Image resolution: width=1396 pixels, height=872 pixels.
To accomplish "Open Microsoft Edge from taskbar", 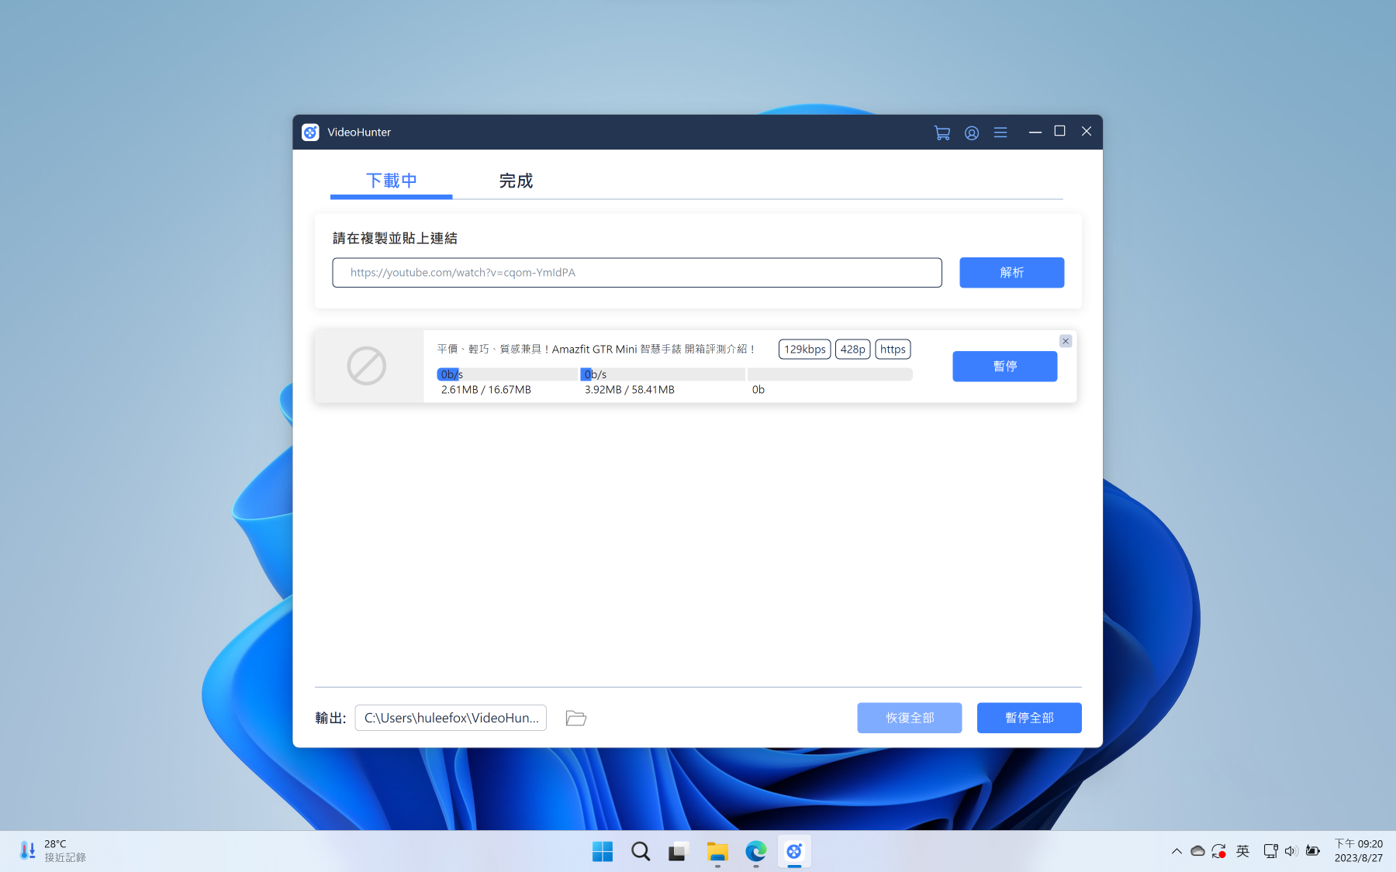I will pyautogui.click(x=755, y=852).
